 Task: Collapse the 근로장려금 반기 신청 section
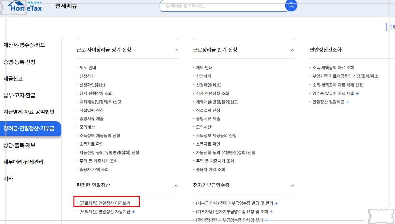tap(292, 50)
